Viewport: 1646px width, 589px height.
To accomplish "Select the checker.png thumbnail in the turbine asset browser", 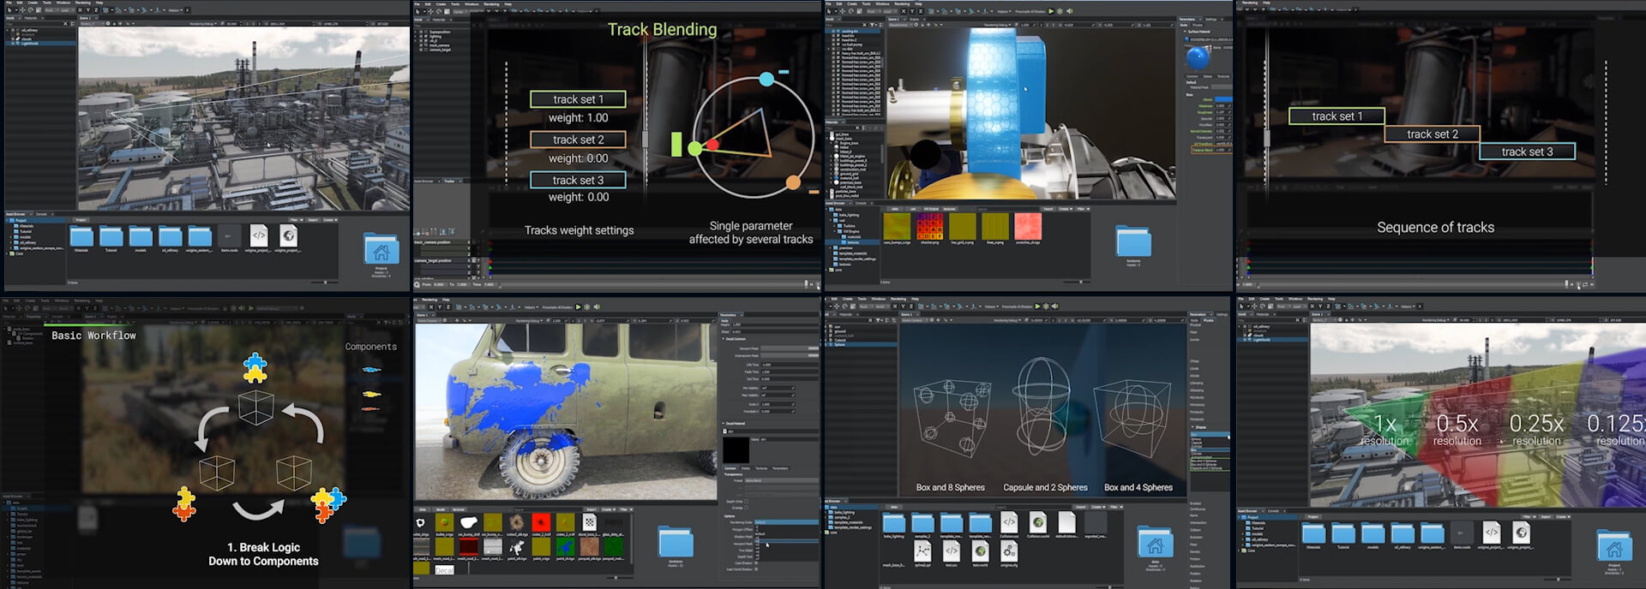I will [929, 226].
